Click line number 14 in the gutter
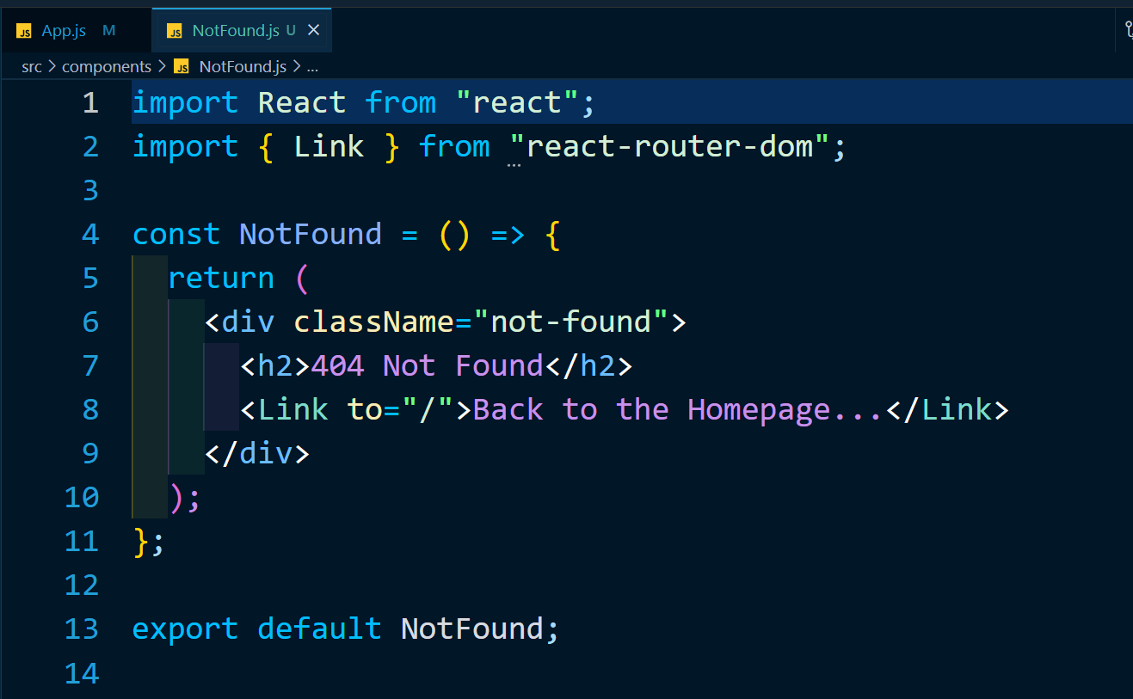The width and height of the screenshot is (1133, 699). click(x=82, y=673)
